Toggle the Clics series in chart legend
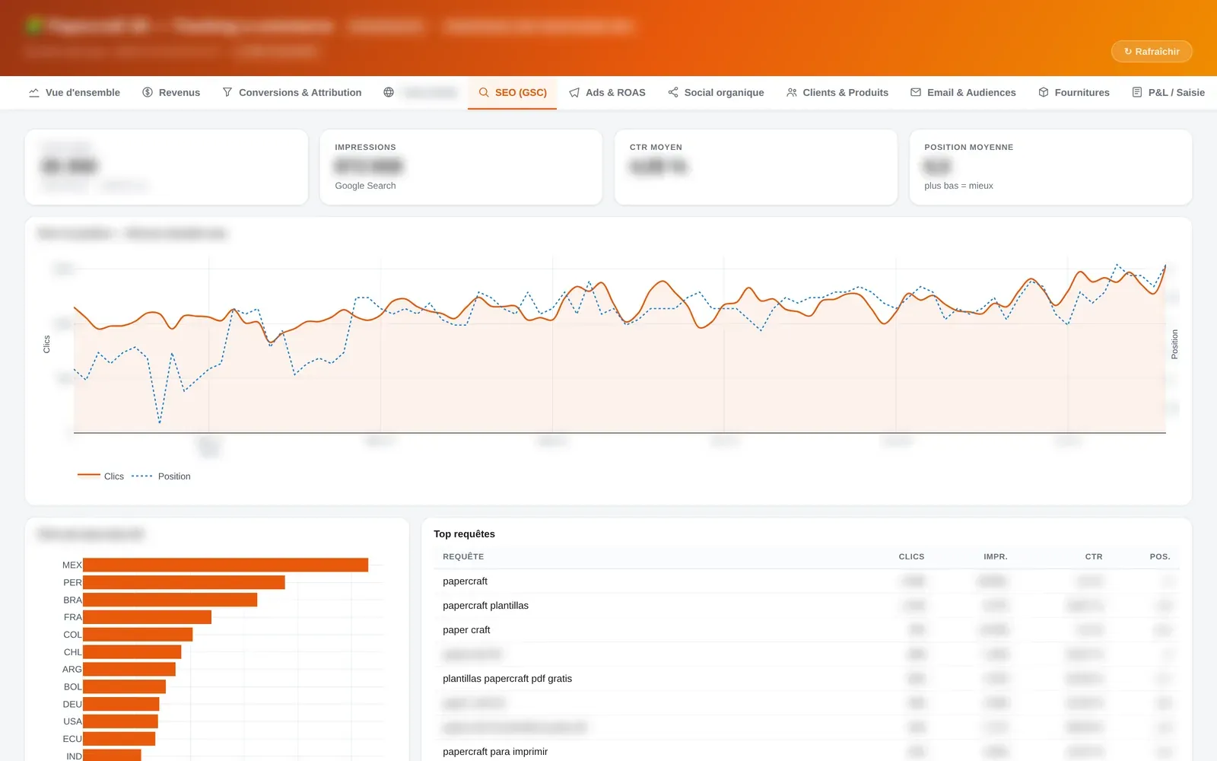1217x761 pixels. point(100,476)
